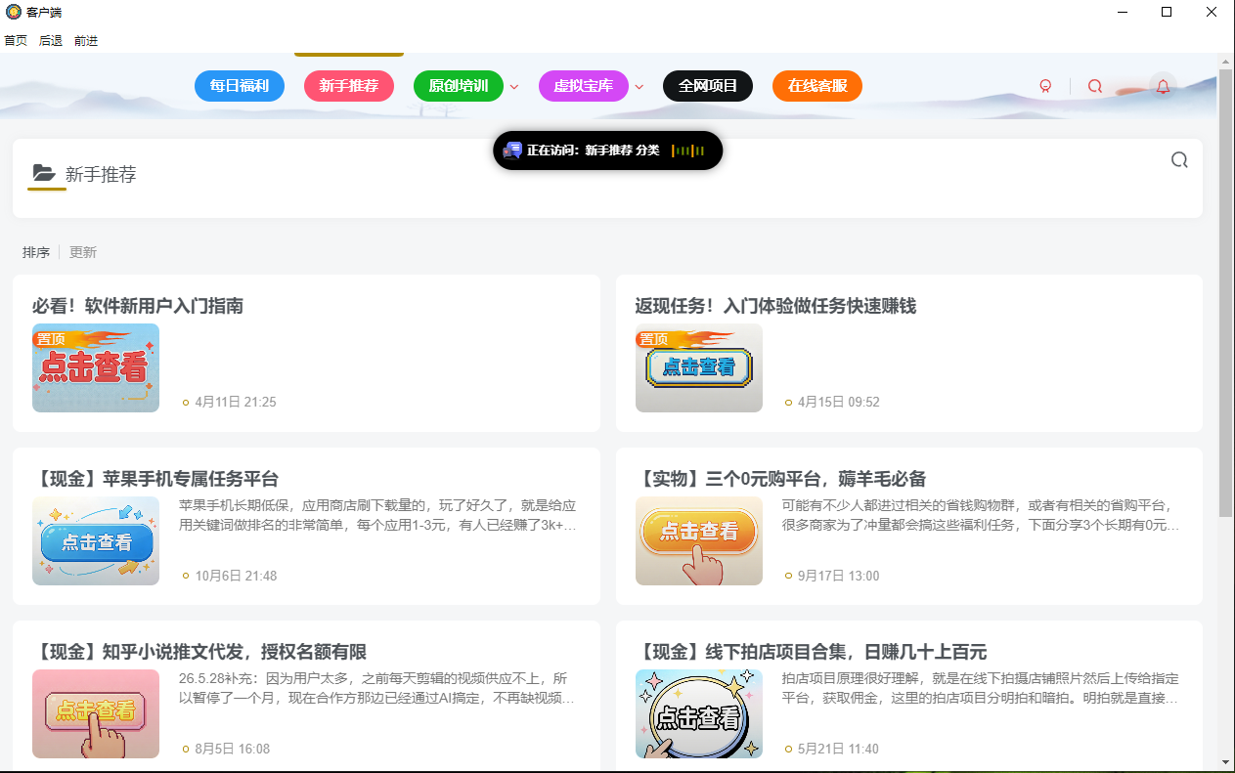Click the date 8月5日 16:08

[x=233, y=749]
